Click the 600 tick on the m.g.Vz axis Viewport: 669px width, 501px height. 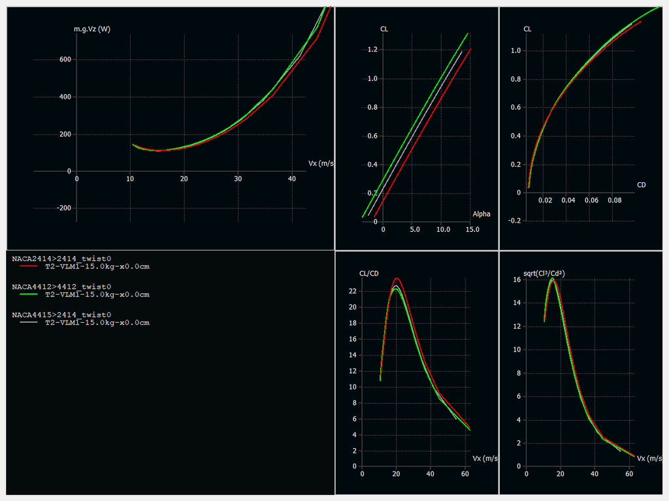(65, 59)
